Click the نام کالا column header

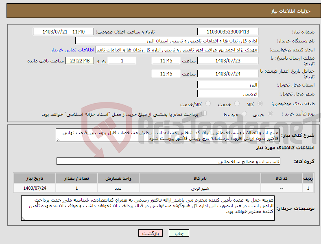200,178
